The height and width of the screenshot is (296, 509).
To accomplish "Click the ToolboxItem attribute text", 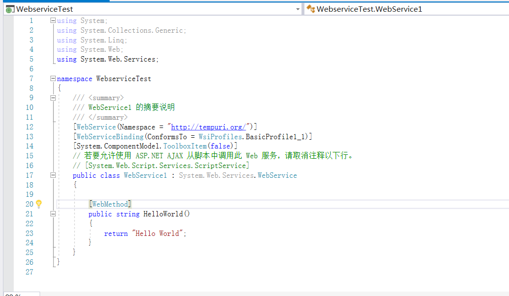I will click(185, 146).
